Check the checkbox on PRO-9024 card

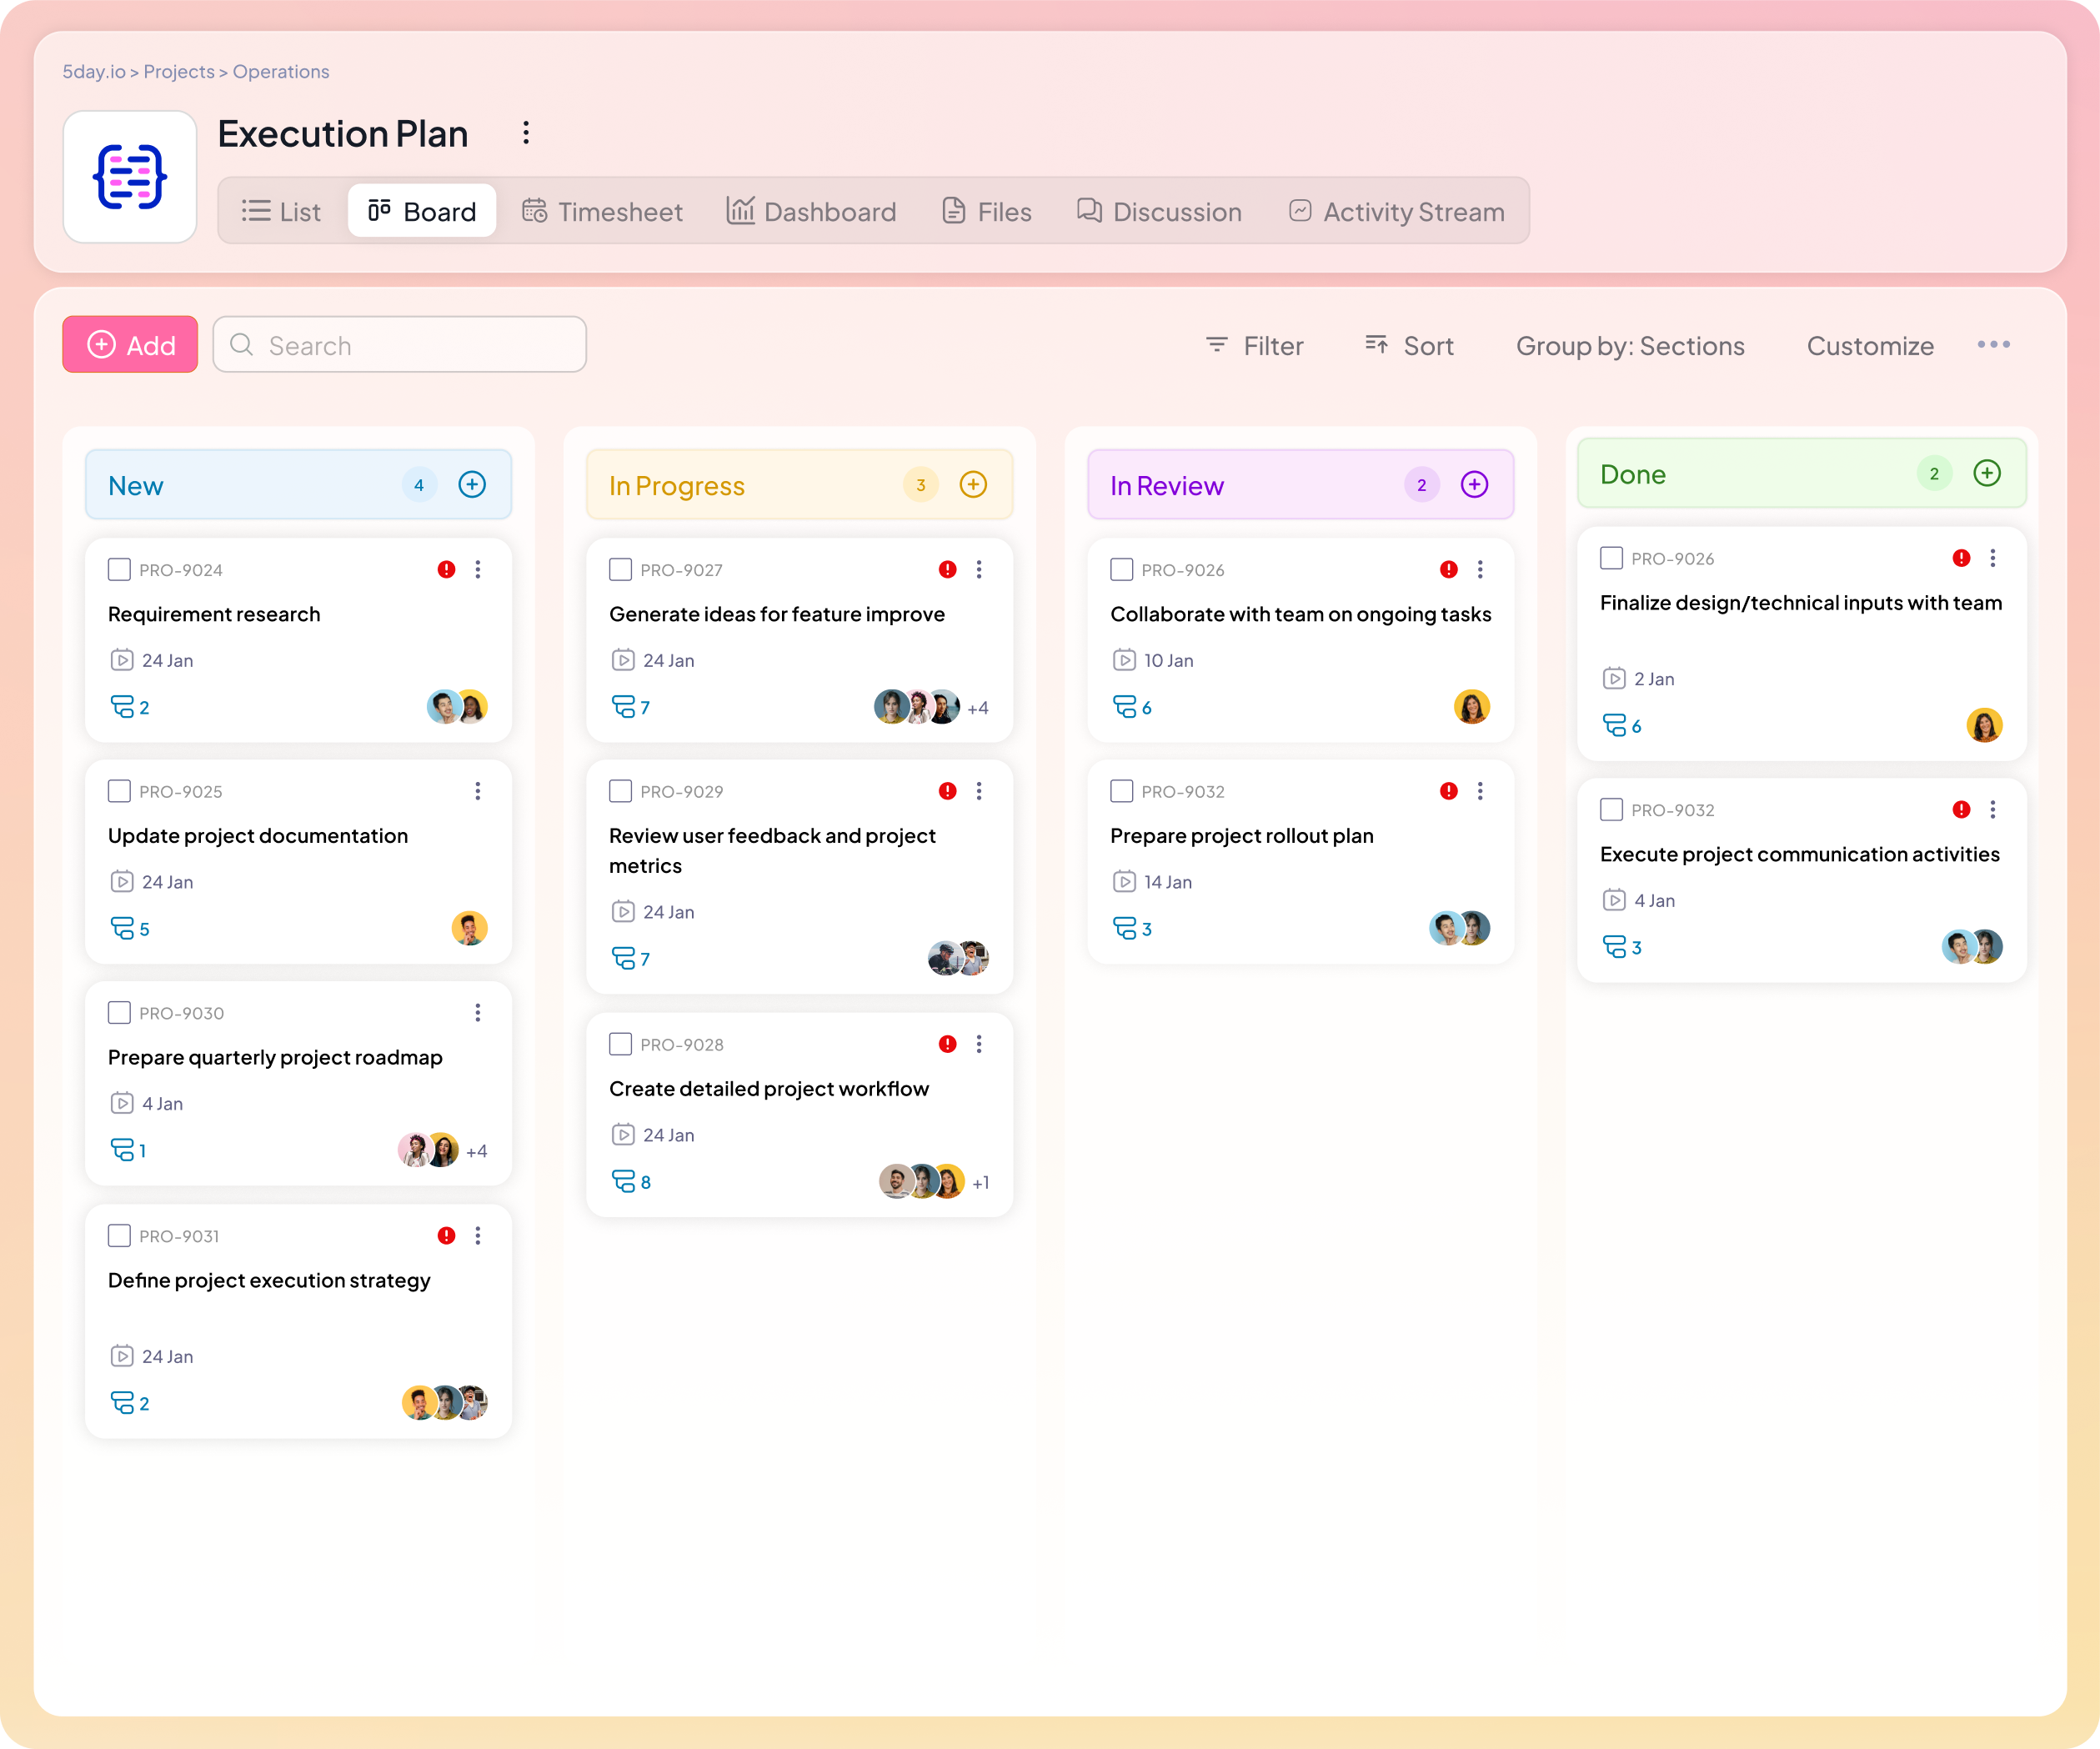[119, 569]
